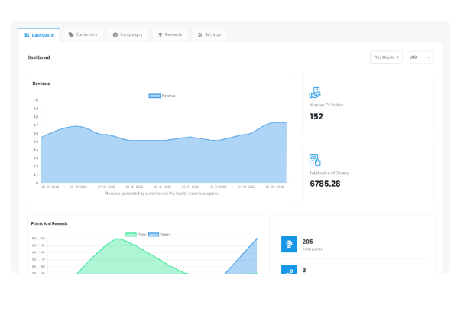Select the Settings tab
The width and height of the screenshot is (467, 312).
click(209, 35)
